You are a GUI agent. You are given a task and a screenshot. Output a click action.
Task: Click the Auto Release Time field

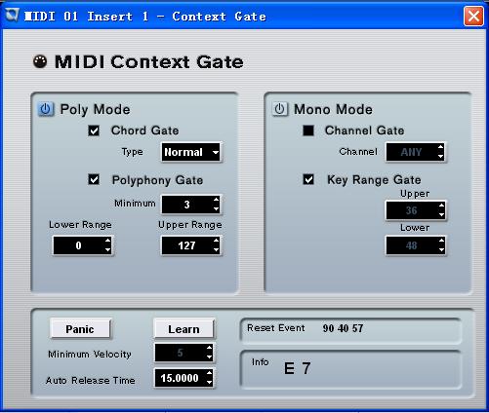[183, 378]
